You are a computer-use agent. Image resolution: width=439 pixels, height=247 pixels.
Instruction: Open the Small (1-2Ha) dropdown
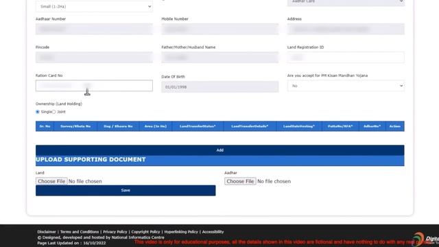pos(94,6)
